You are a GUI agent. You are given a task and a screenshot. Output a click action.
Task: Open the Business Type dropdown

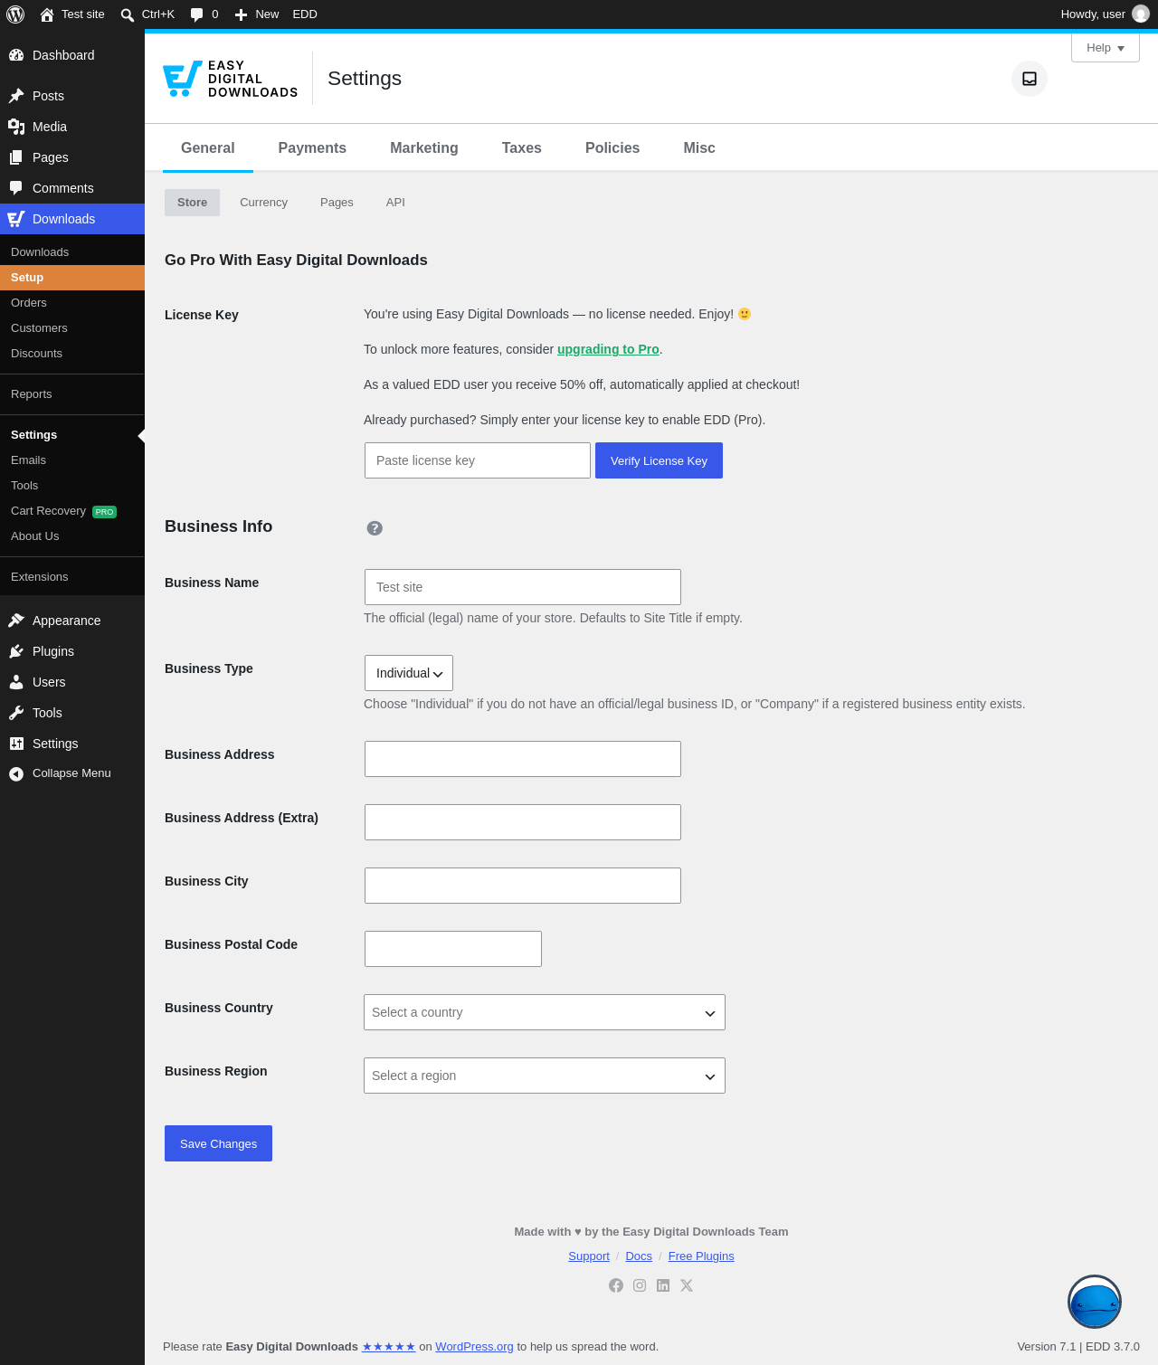tap(409, 673)
